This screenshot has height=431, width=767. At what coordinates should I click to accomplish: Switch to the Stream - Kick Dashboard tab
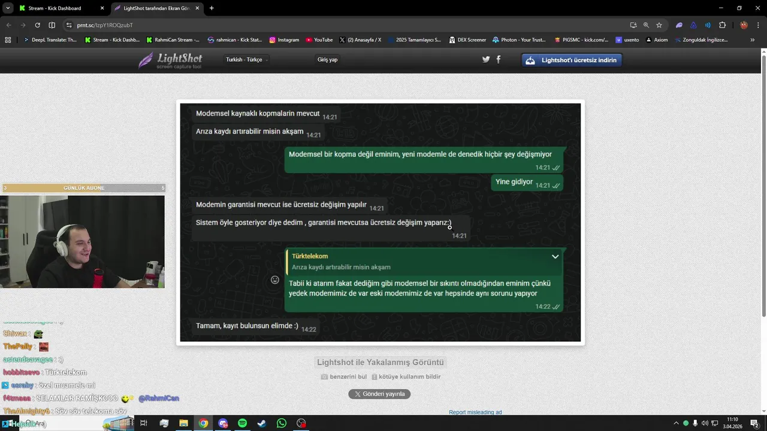[61, 8]
